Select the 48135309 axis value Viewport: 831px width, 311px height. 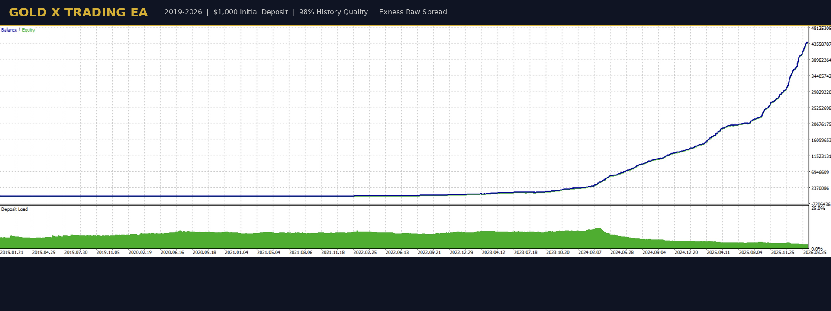(821, 29)
